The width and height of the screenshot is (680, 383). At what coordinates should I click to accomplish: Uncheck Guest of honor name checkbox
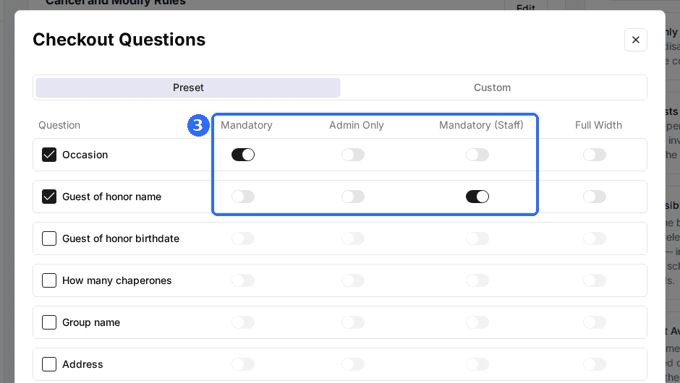click(x=49, y=197)
